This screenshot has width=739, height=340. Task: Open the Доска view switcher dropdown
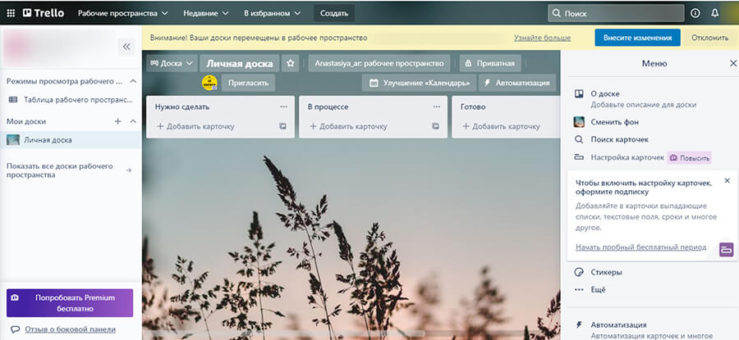pyautogui.click(x=172, y=63)
